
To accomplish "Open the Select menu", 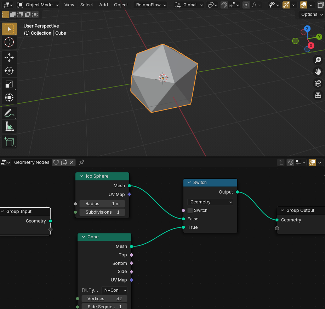I will 86,5.
